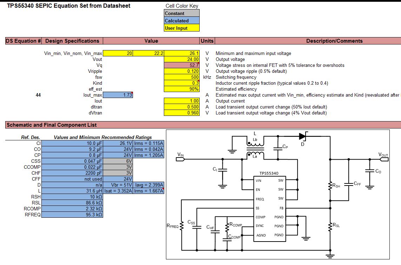Select the RCOMP value cell 2.32 kΩ

click(x=72, y=209)
